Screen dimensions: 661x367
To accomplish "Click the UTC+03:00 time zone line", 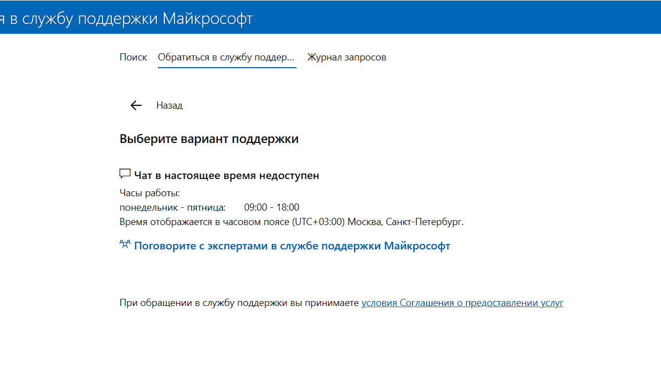I will coord(291,222).
